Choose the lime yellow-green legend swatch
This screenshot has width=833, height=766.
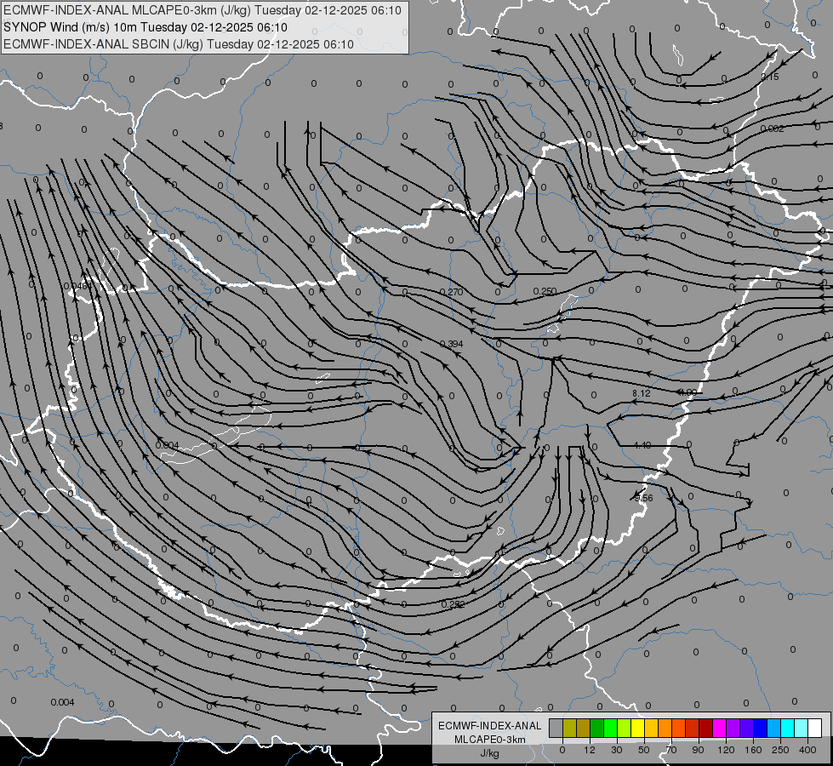625,729
